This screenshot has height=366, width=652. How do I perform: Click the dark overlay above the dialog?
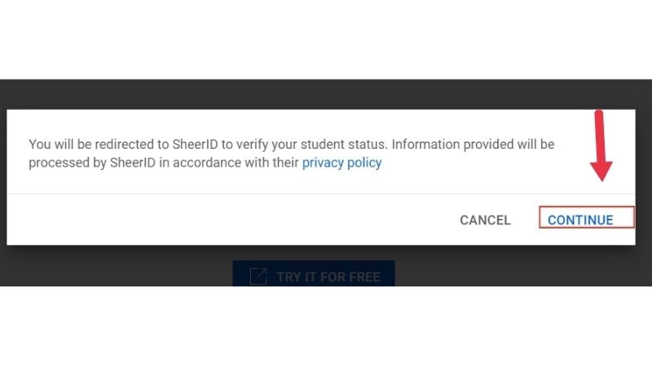326,94
